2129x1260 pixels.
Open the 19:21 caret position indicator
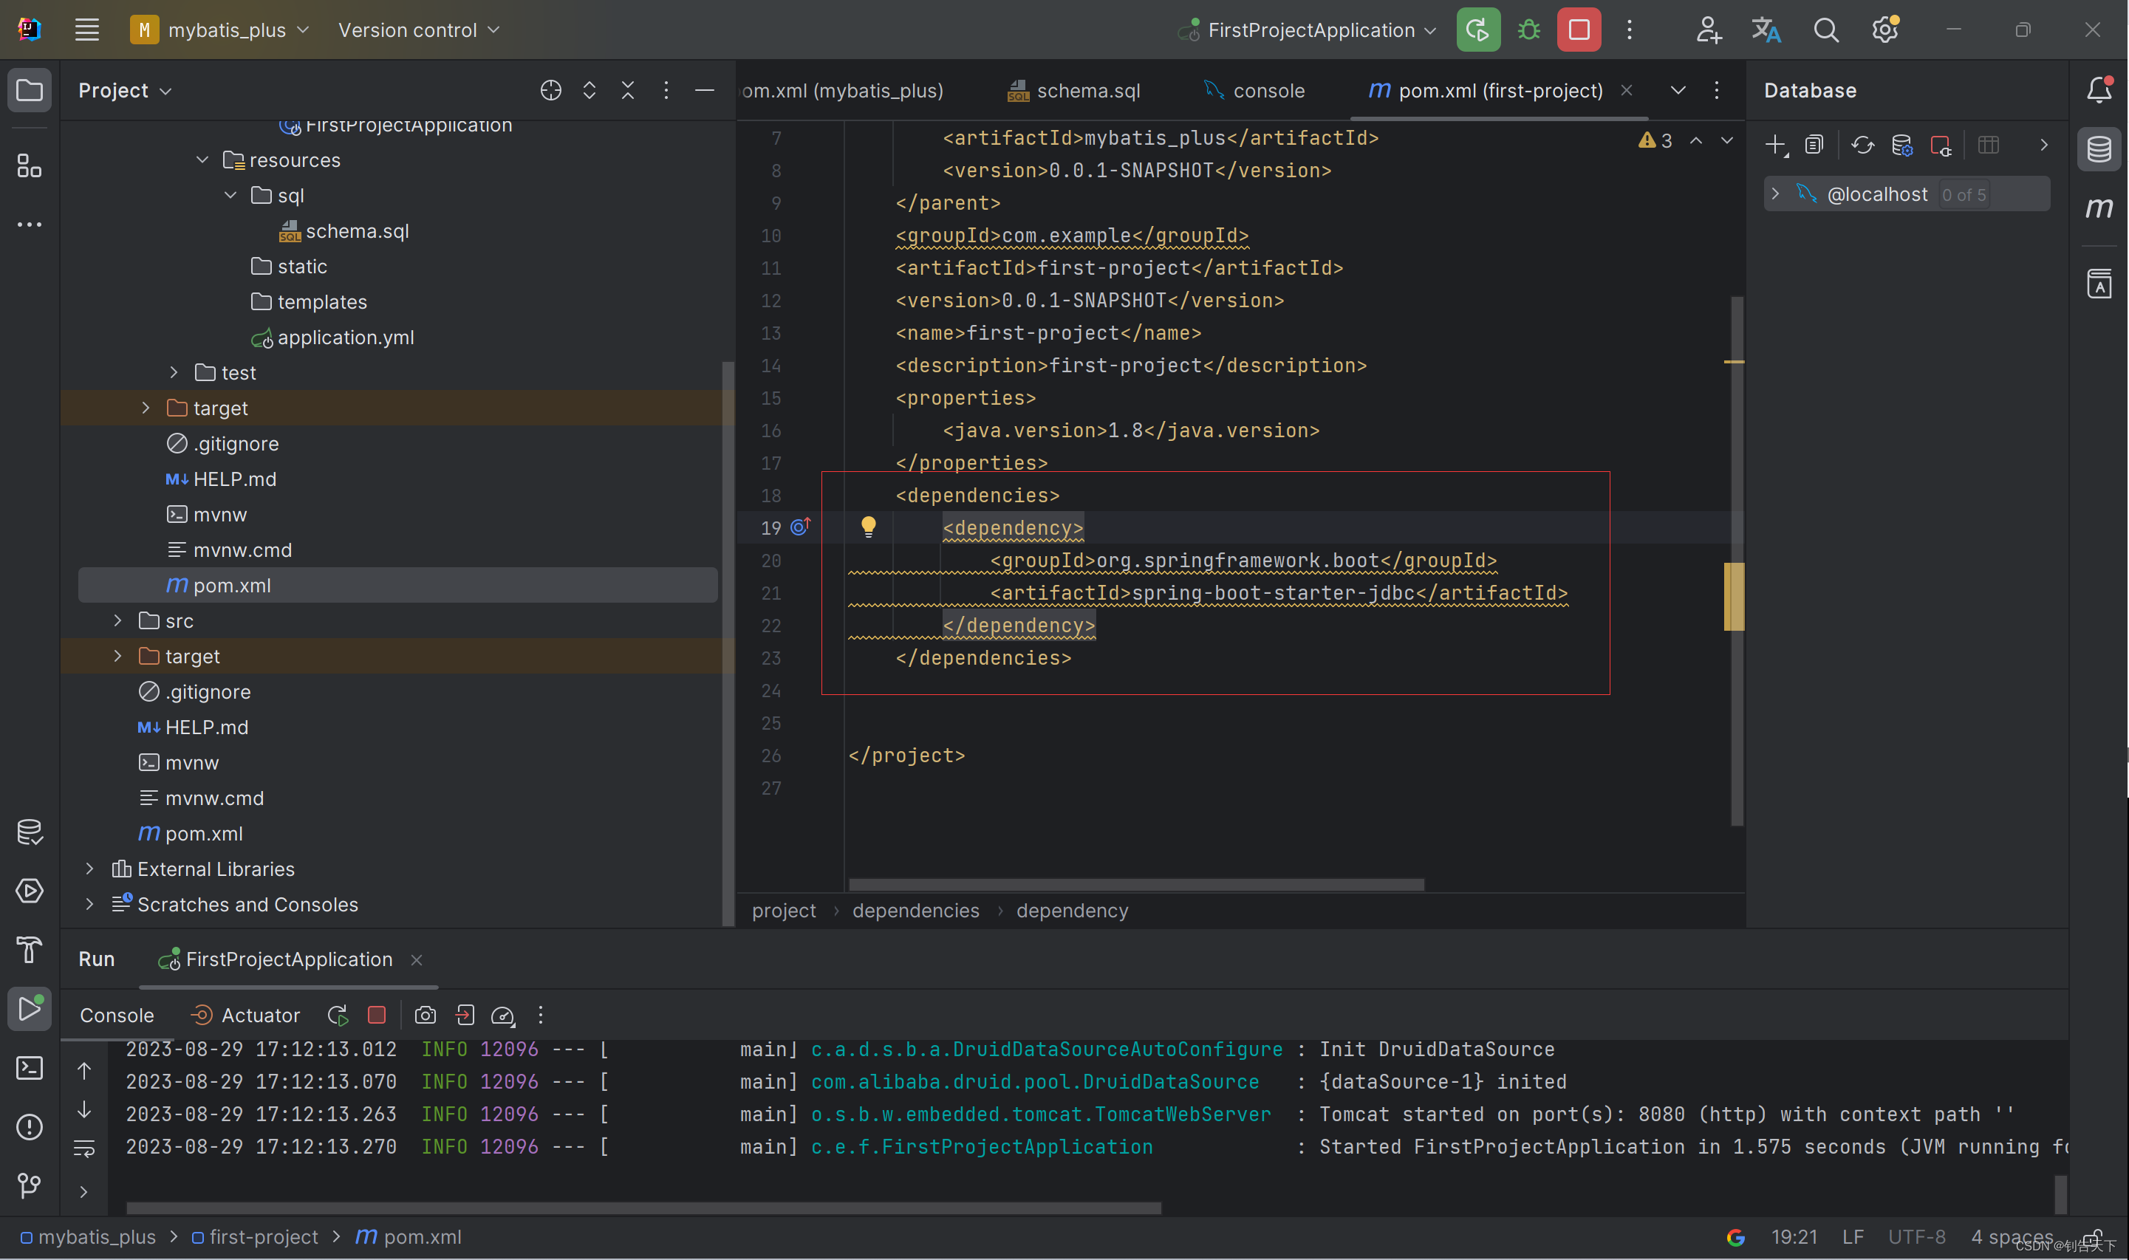[x=1794, y=1237]
